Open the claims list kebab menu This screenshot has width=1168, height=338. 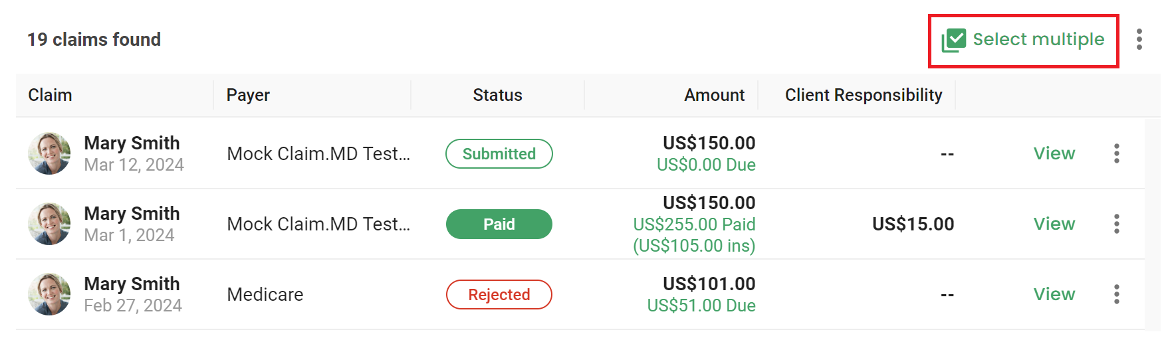click(1139, 39)
